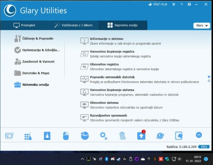Viewport: 213px width, 165px height.
Task: Expand toolbar with round chevron-up button
Action: pyautogui.click(x=199, y=135)
